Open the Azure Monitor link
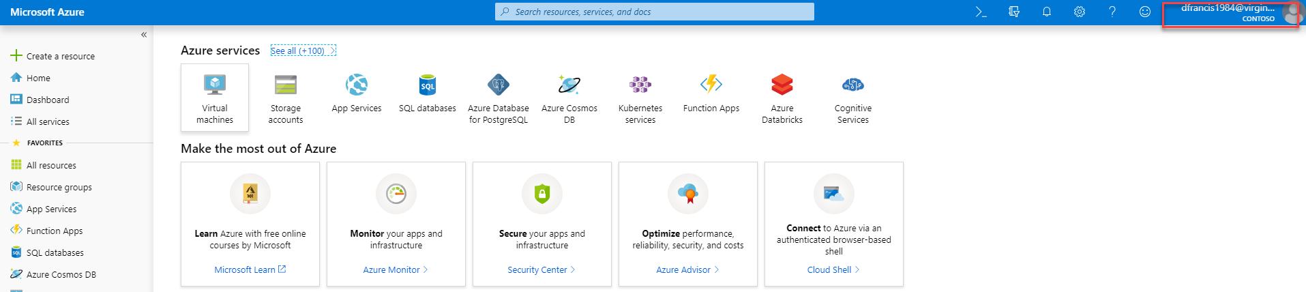This screenshot has height=292, width=1306. pos(396,269)
